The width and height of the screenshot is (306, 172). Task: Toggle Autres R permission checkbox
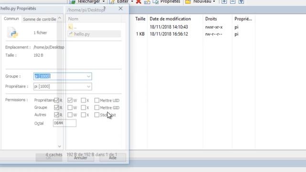56,115
